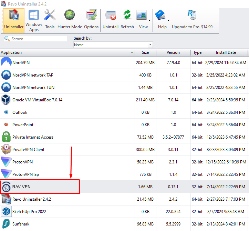Sort by Size column header

click(x=145, y=52)
